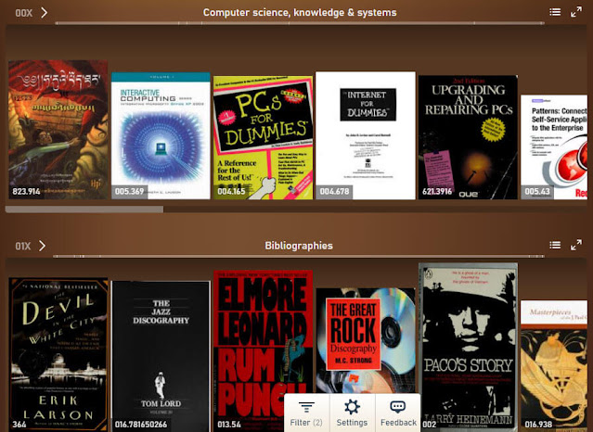This screenshot has height=432, width=593.
Task: Click the 005.43 call number label
Action: click(537, 192)
